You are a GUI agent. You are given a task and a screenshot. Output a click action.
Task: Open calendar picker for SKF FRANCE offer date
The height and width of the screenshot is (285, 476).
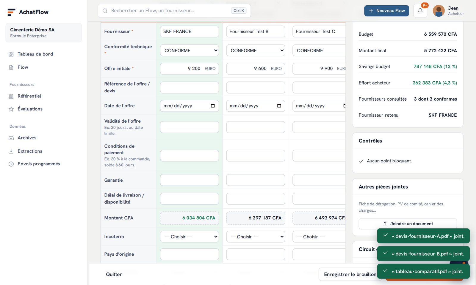[x=213, y=106]
